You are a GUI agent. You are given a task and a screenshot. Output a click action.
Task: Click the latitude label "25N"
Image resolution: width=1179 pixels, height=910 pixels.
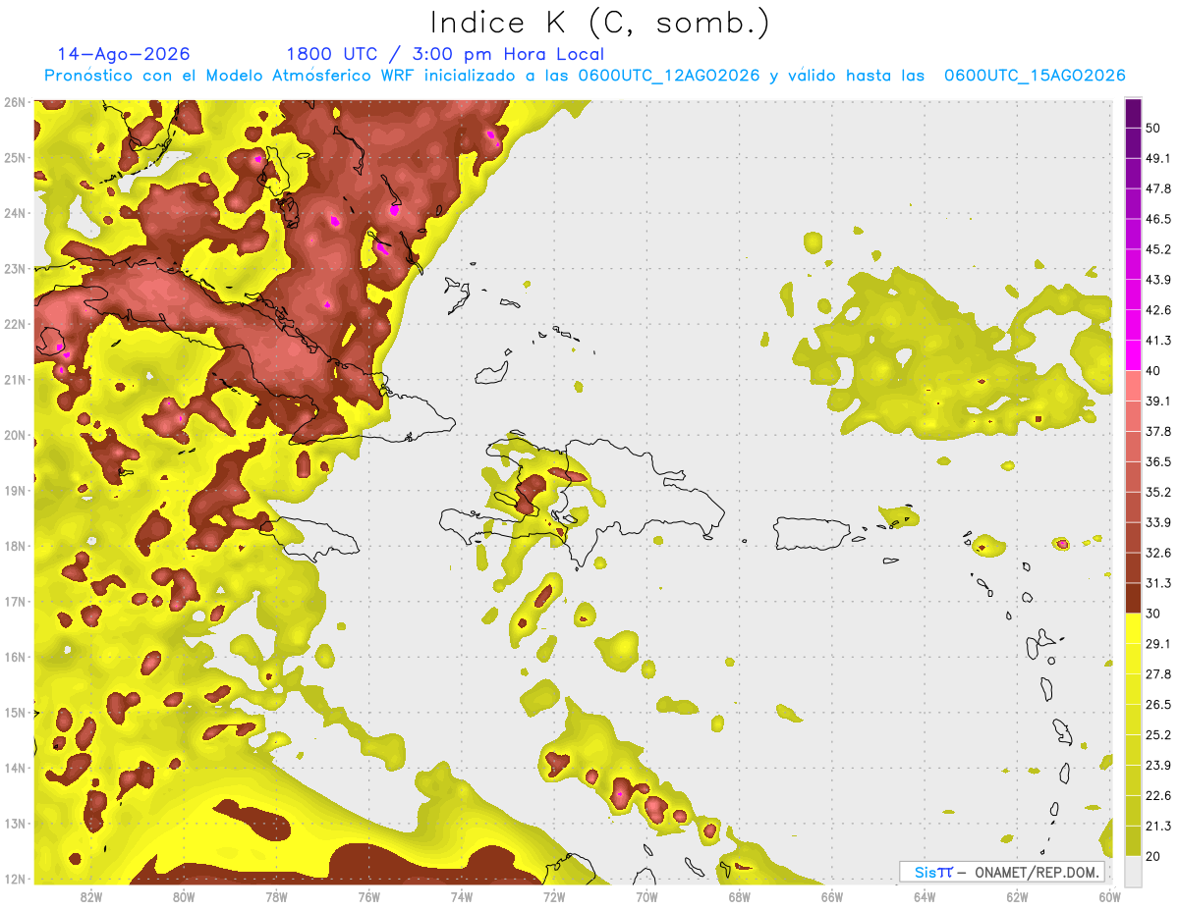[15, 157]
